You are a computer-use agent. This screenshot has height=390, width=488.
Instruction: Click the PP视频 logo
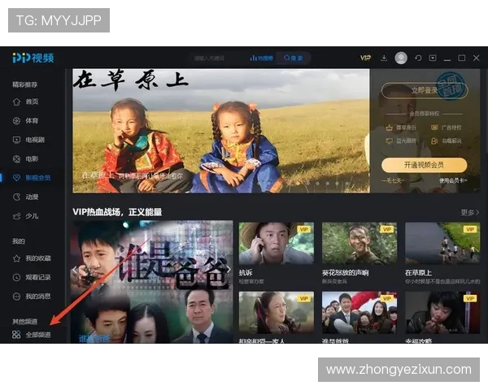pos(33,58)
